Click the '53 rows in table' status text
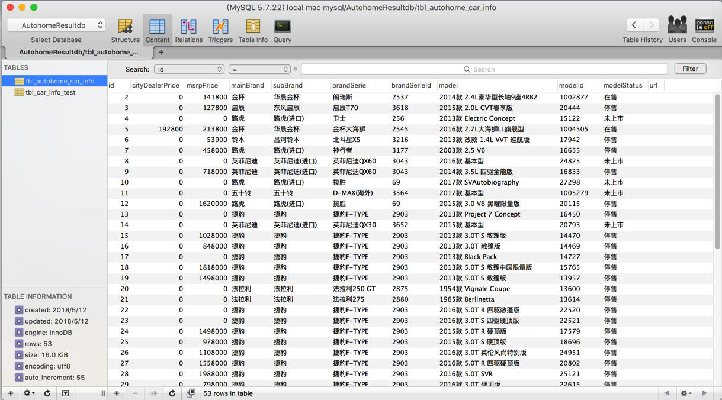Viewport: 722px width, 400px height. [x=228, y=393]
